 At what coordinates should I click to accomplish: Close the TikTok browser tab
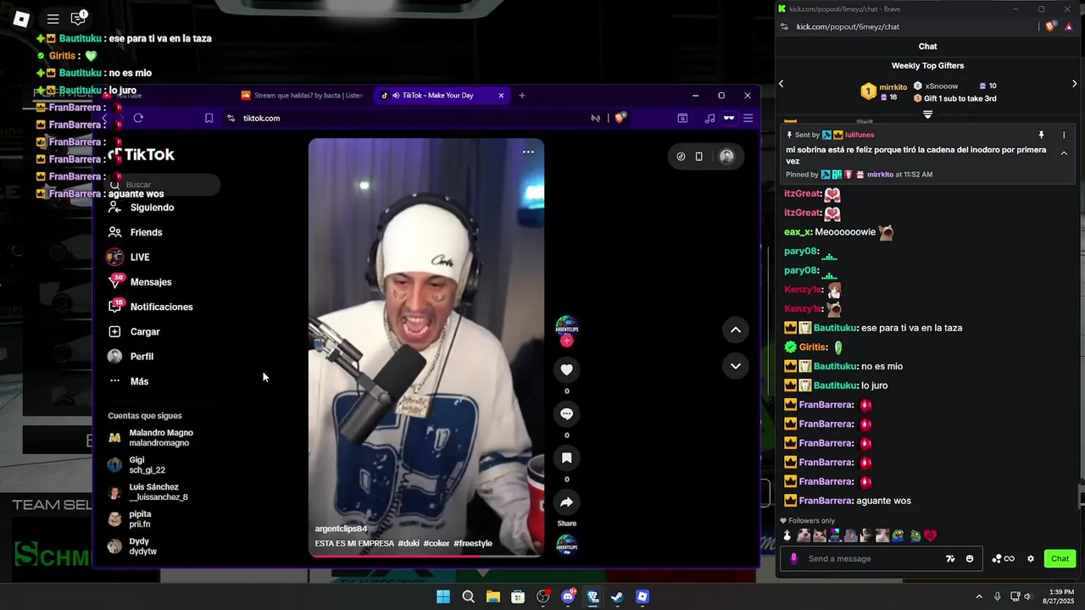[x=501, y=95]
